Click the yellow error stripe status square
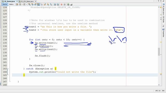Screen dimensions: 166x93 161,7
